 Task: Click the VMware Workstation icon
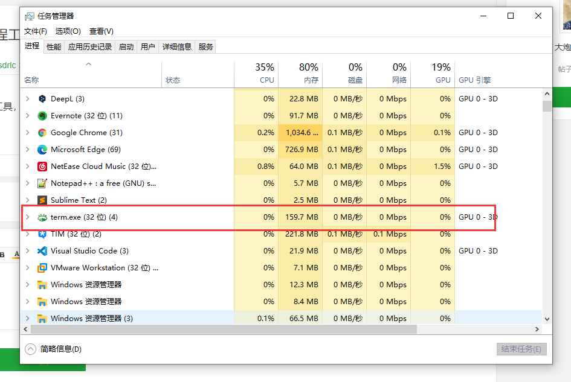click(42, 268)
